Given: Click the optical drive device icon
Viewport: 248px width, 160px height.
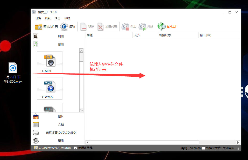Looking at the screenshot, I should [36, 133].
